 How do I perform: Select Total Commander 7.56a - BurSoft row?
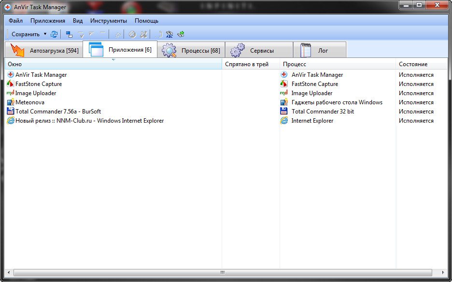pyautogui.click(x=226, y=111)
